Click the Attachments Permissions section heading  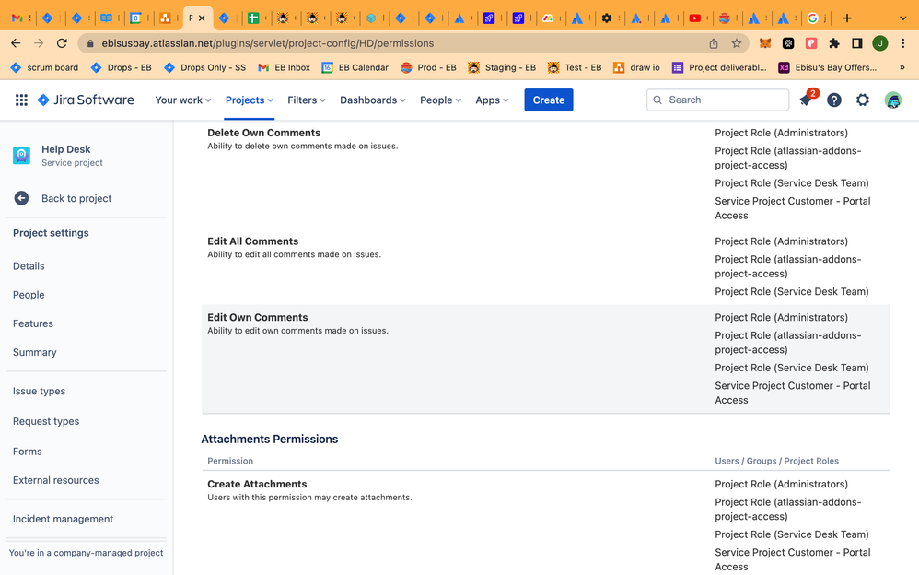click(270, 439)
